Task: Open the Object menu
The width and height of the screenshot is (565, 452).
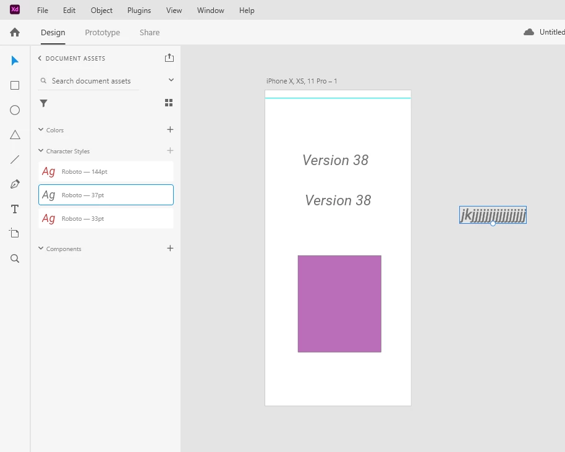Action: pyautogui.click(x=101, y=11)
